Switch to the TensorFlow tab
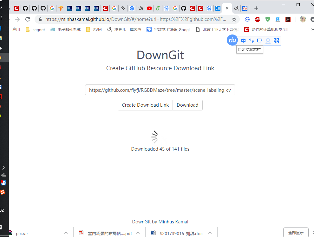Image resolution: width=314 pixels, height=237 pixels. [61, 8]
